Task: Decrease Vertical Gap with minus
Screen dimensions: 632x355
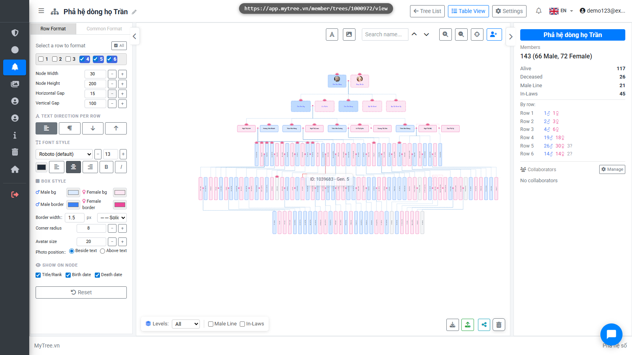Action: coord(112,103)
